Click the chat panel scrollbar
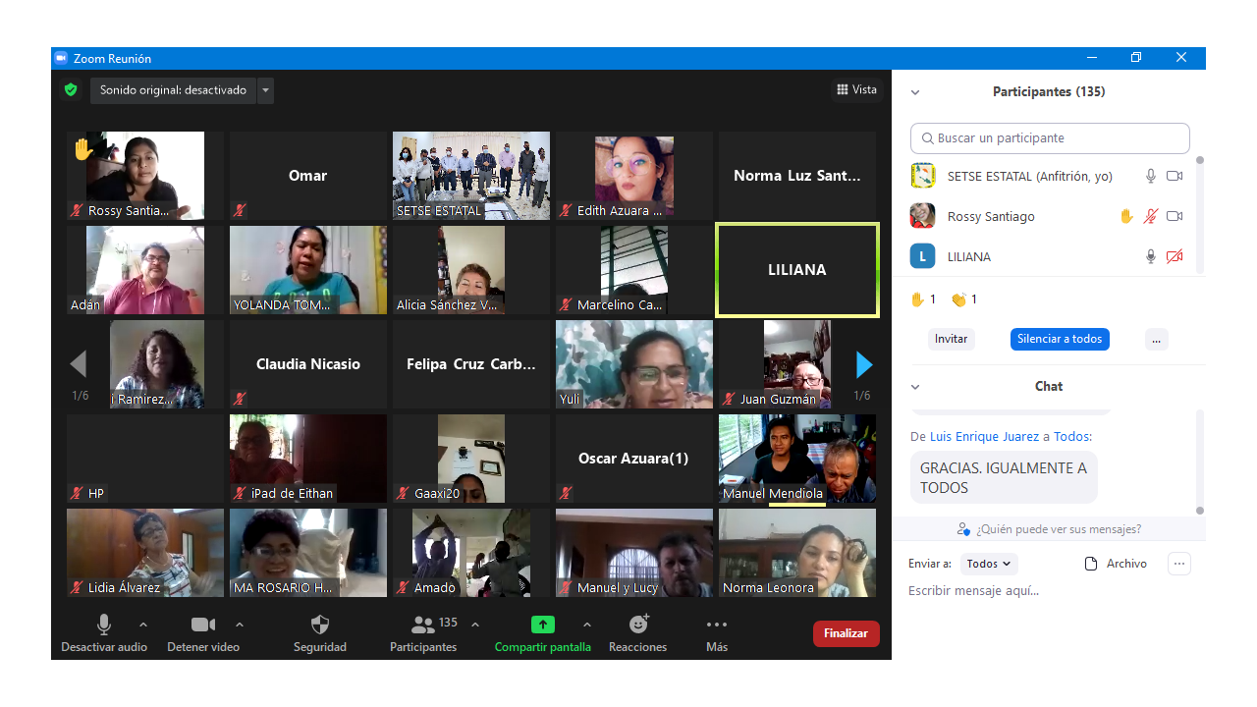Screen dimensions: 1257x707 1200,462
